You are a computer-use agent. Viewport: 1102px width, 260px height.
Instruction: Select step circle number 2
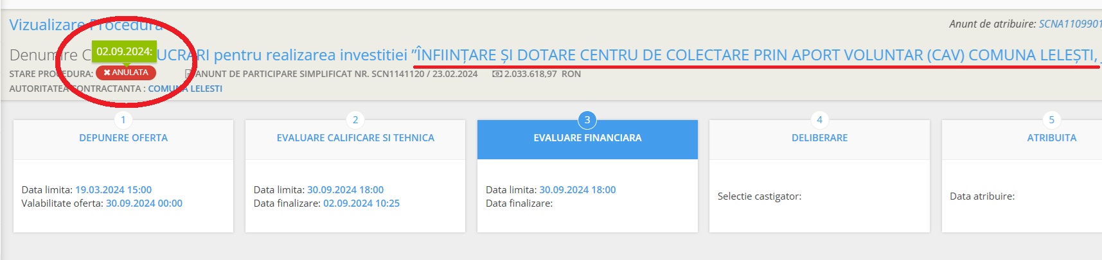355,119
